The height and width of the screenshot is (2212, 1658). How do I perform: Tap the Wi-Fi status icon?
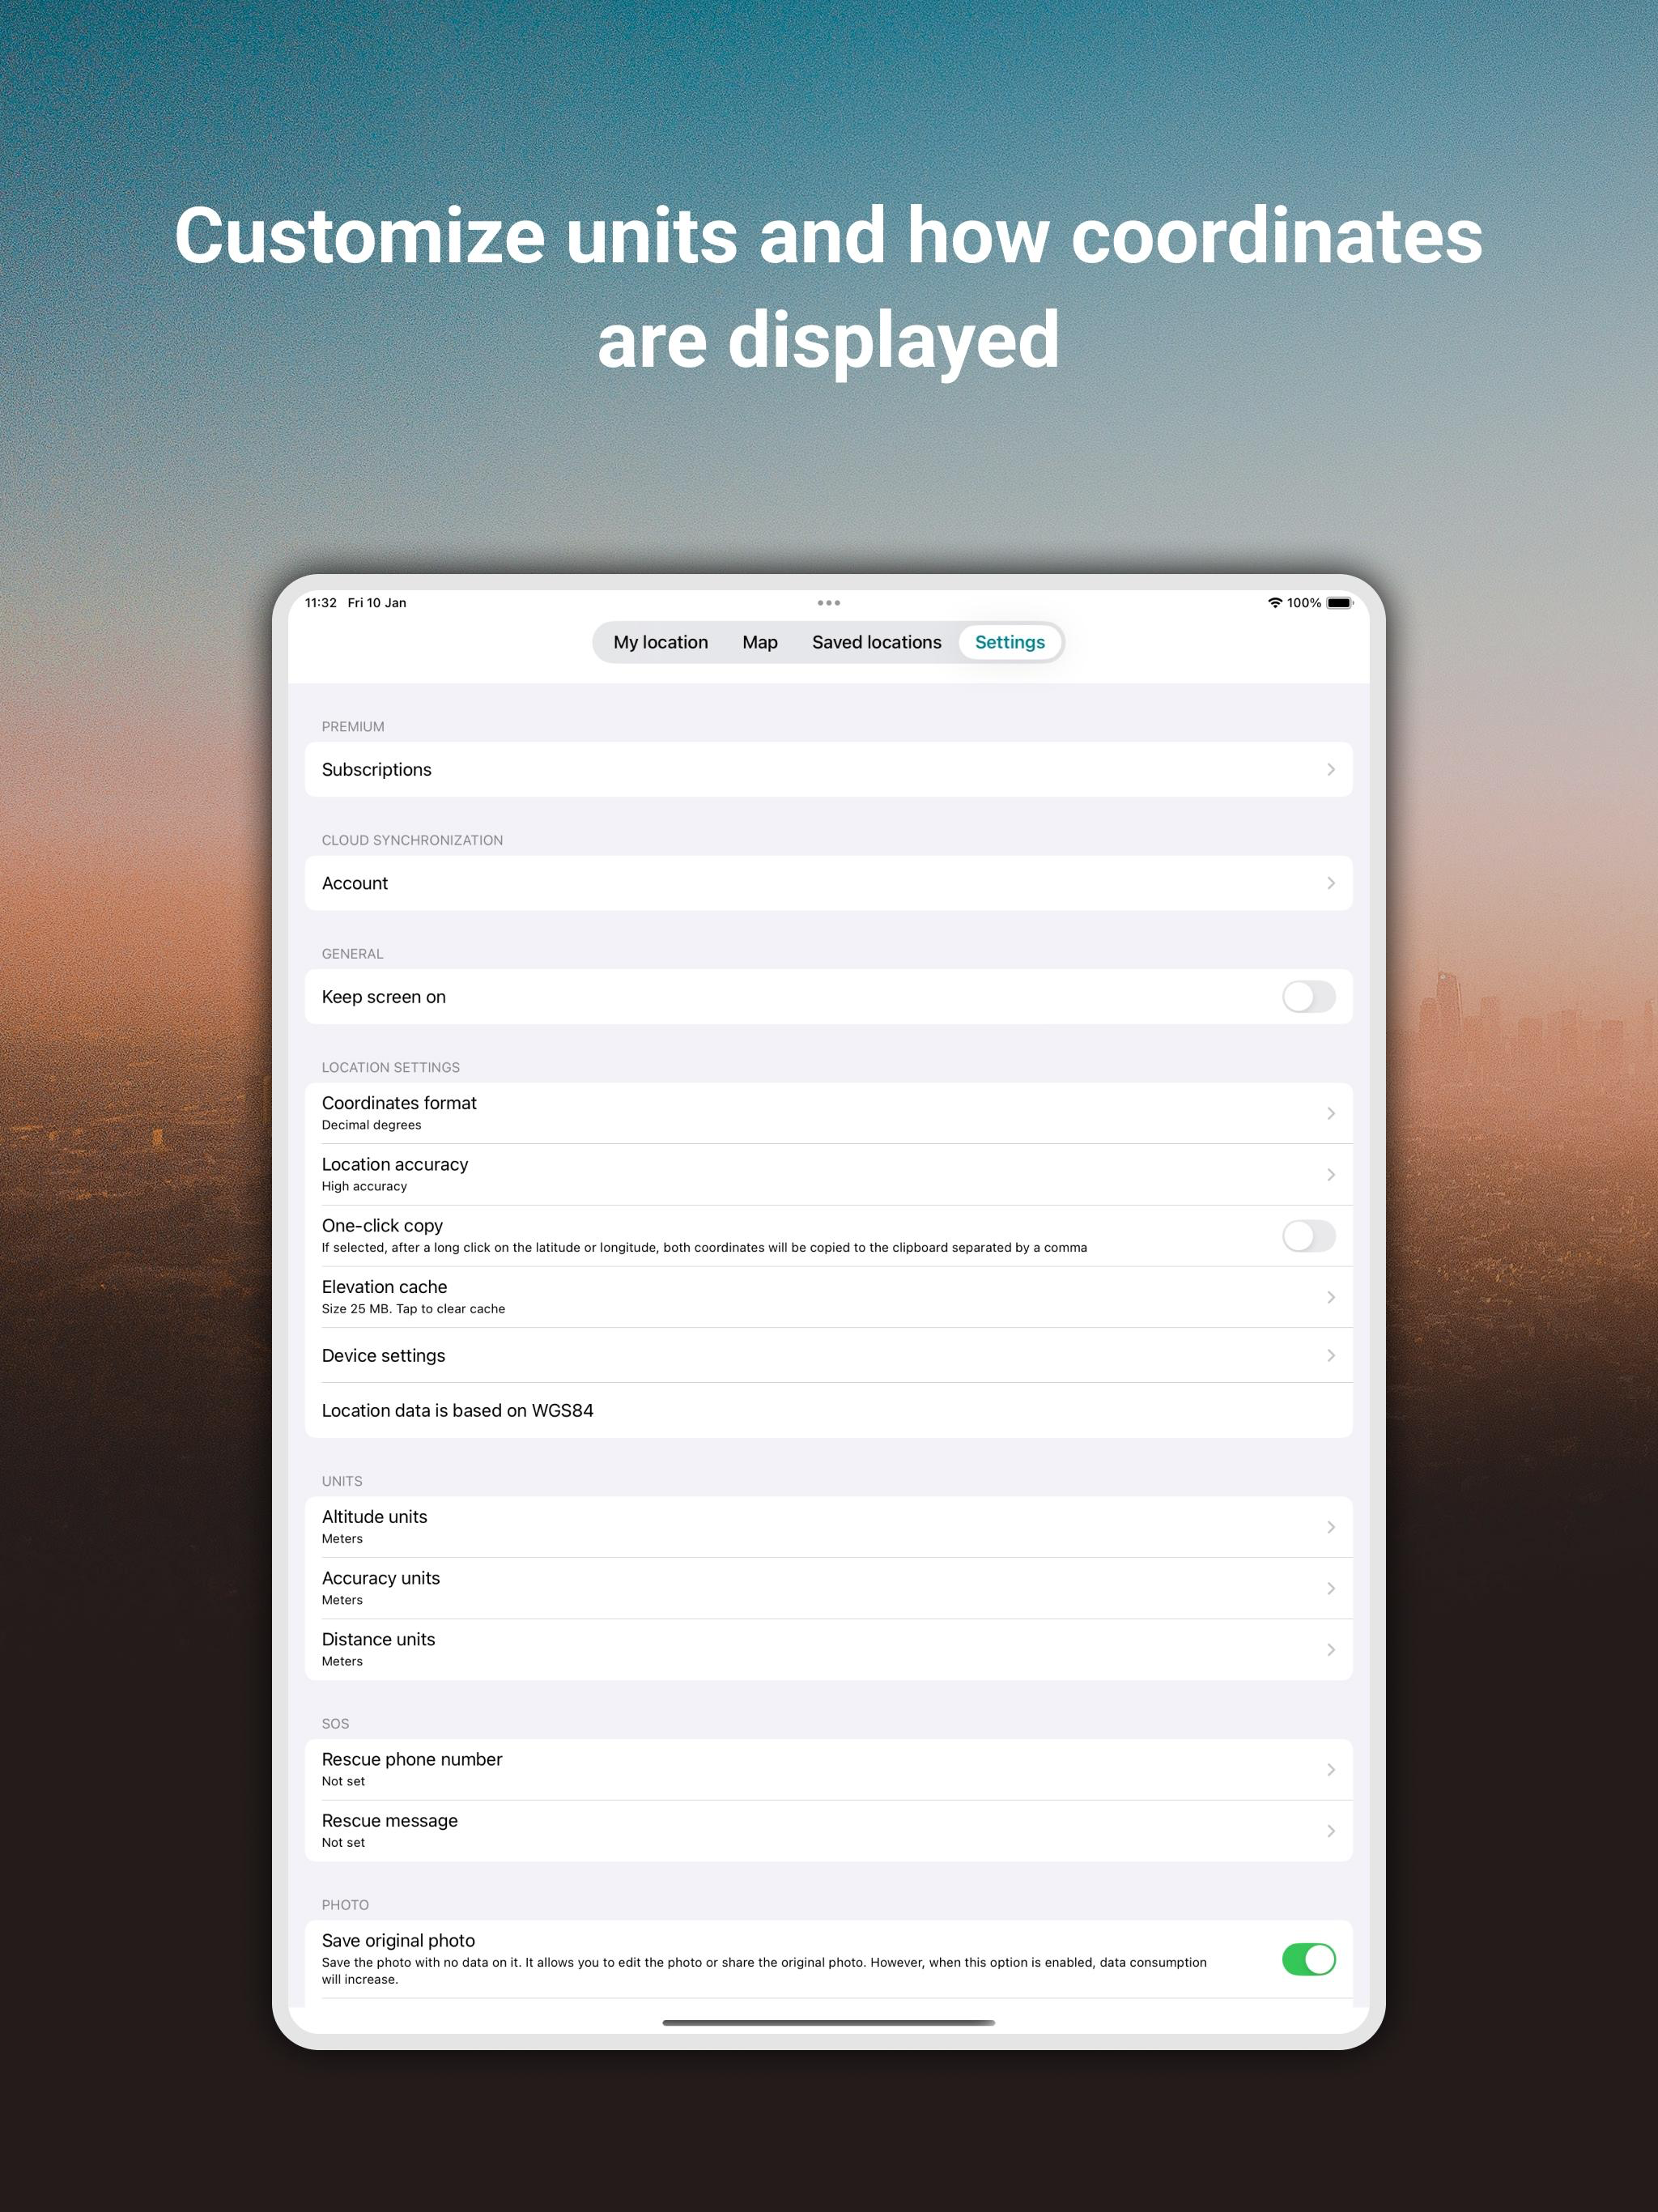coord(1274,603)
